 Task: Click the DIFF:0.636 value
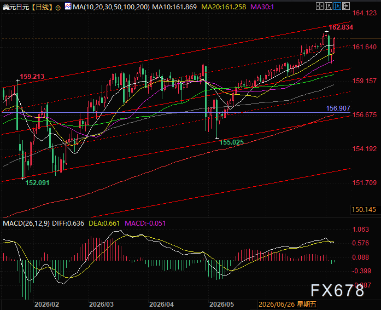point(68,223)
